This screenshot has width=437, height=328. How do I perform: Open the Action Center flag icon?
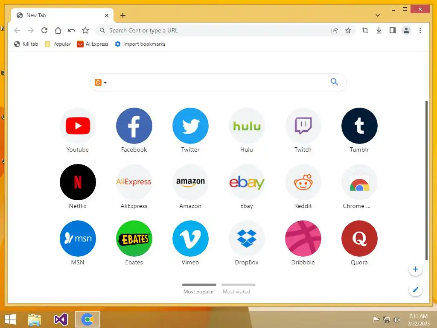[x=376, y=319]
